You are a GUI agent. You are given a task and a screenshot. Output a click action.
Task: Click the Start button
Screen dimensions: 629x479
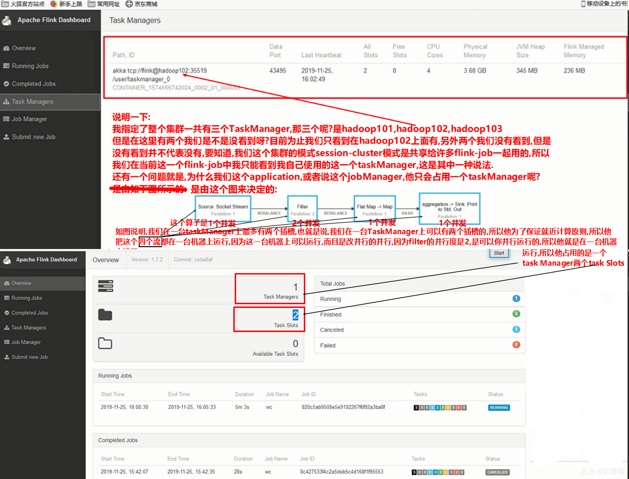[499, 253]
